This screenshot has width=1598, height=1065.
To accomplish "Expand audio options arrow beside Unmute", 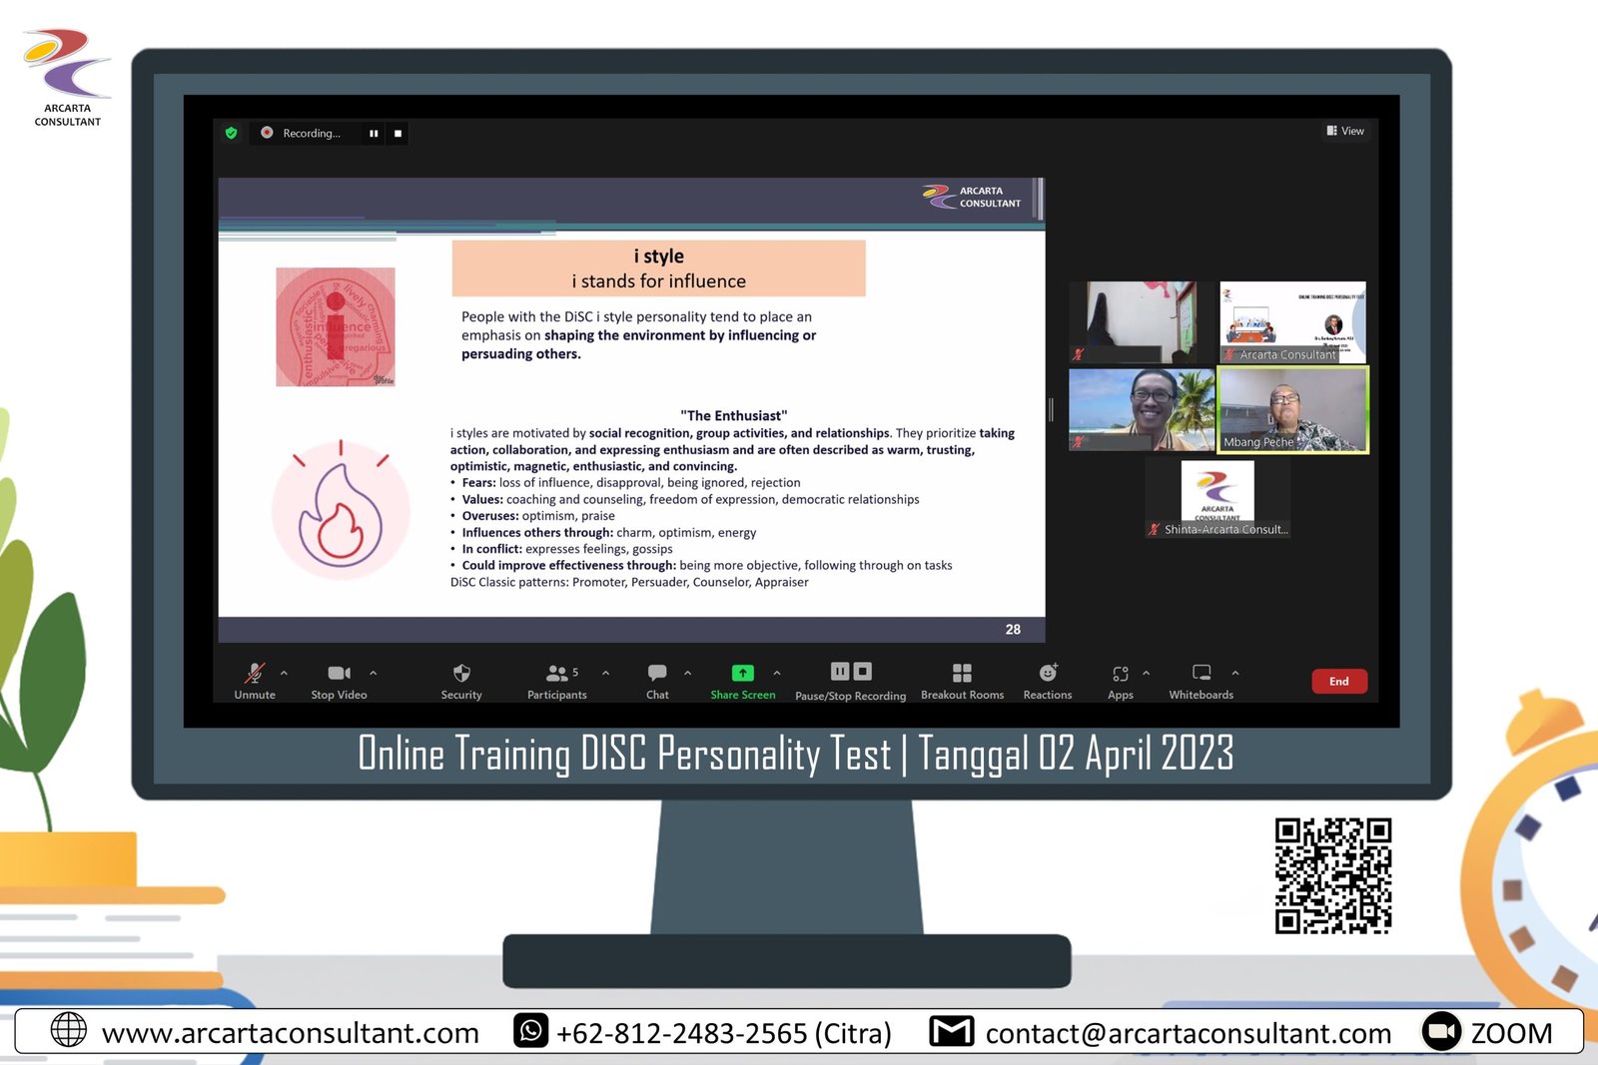I will click(285, 674).
